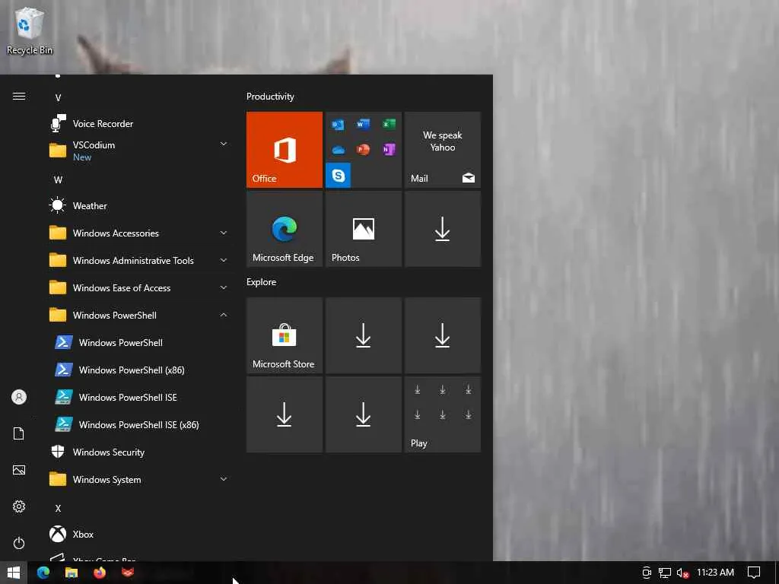779x584 pixels.
Task: Open Microsoft Edge from the taskbar
Action: coord(43,573)
